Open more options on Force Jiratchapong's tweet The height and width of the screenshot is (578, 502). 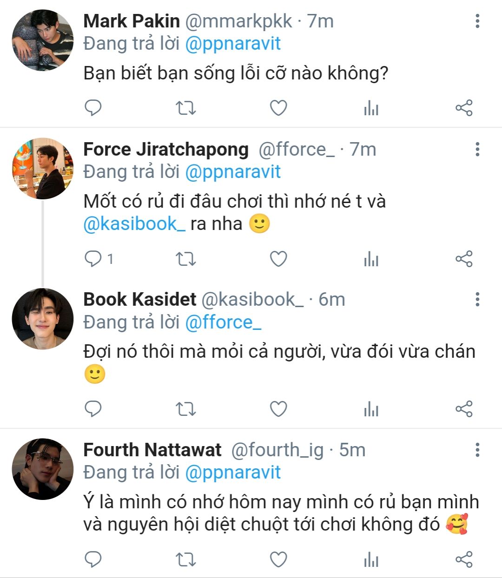(x=477, y=150)
